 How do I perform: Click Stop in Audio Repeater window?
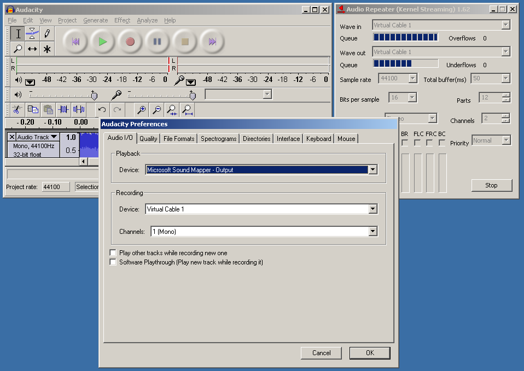coord(491,185)
